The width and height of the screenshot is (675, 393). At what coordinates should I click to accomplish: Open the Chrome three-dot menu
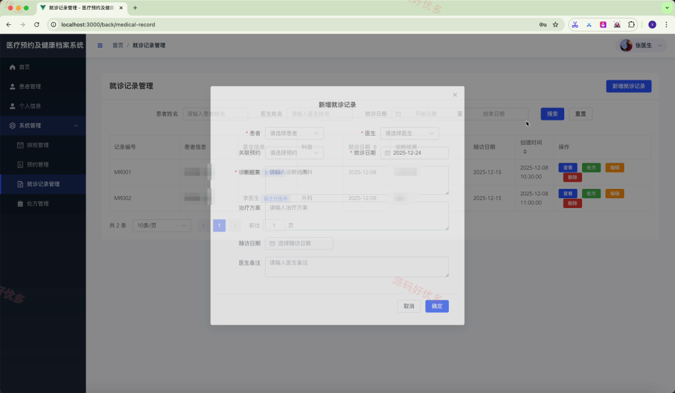click(666, 24)
